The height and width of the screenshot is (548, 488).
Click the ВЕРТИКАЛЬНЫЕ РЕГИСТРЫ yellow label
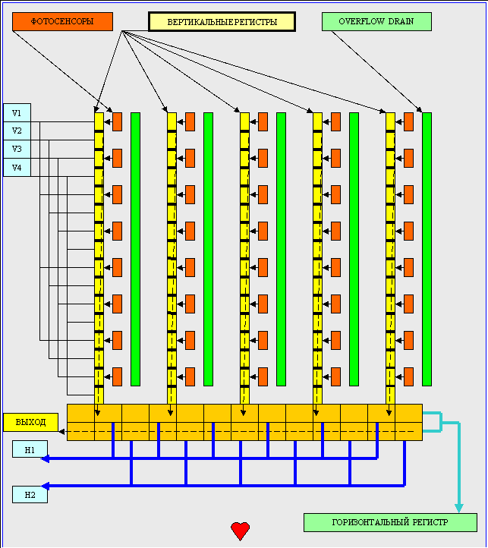pyautogui.click(x=222, y=21)
